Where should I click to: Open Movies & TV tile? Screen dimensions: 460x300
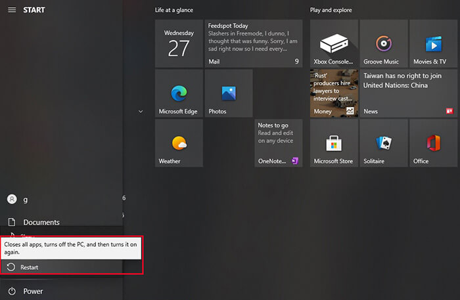433,43
